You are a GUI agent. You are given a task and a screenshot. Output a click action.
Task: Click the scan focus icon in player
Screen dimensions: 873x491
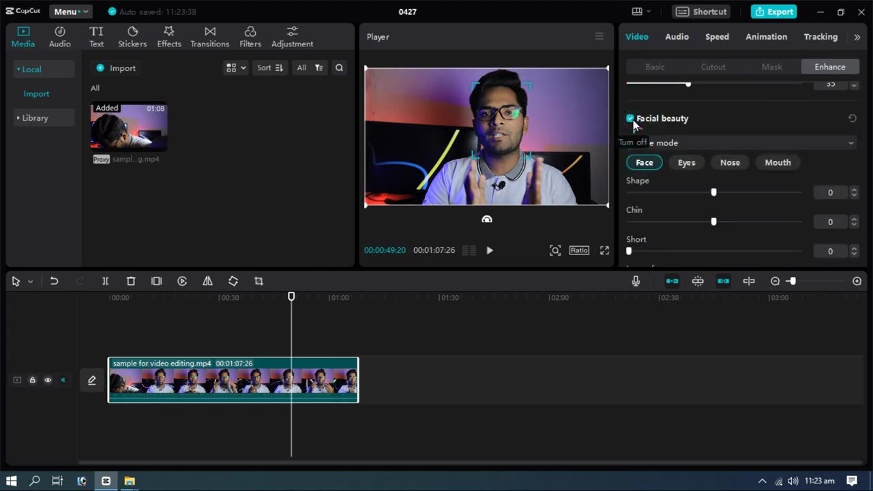click(x=555, y=250)
